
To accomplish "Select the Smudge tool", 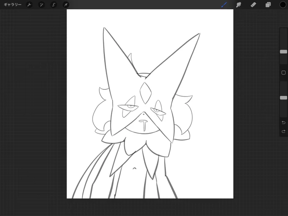I will (x=238, y=5).
